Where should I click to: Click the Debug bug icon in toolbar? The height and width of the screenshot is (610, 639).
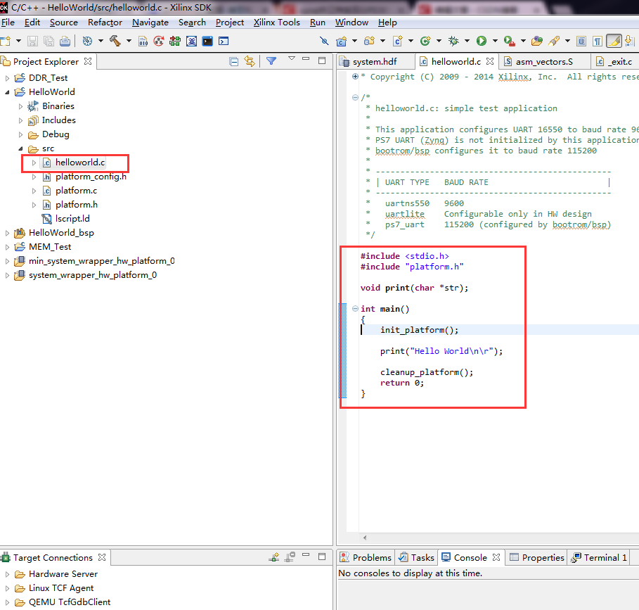[453, 41]
